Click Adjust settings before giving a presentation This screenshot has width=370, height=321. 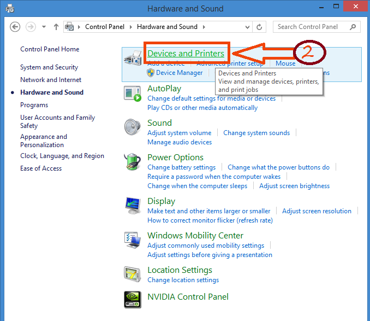pyautogui.click(x=210, y=255)
